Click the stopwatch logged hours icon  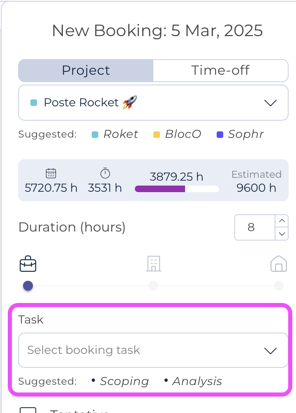[x=105, y=173]
